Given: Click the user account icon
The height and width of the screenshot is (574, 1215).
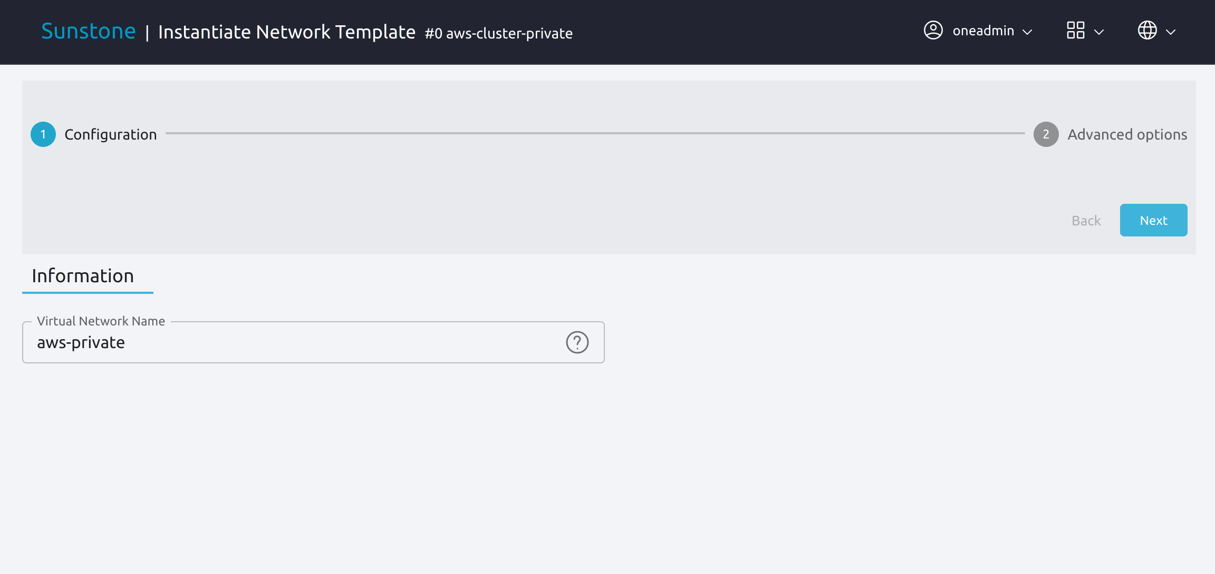Looking at the screenshot, I should tap(933, 31).
